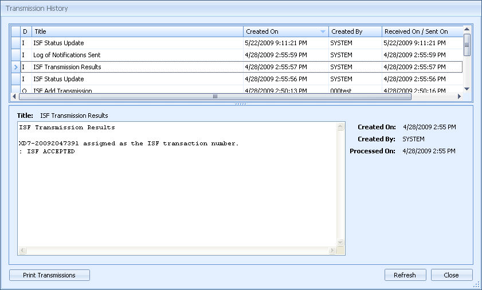Click the grid's horizontal scrollbar thumb
This screenshot has width=482, height=290.
coord(215,97)
